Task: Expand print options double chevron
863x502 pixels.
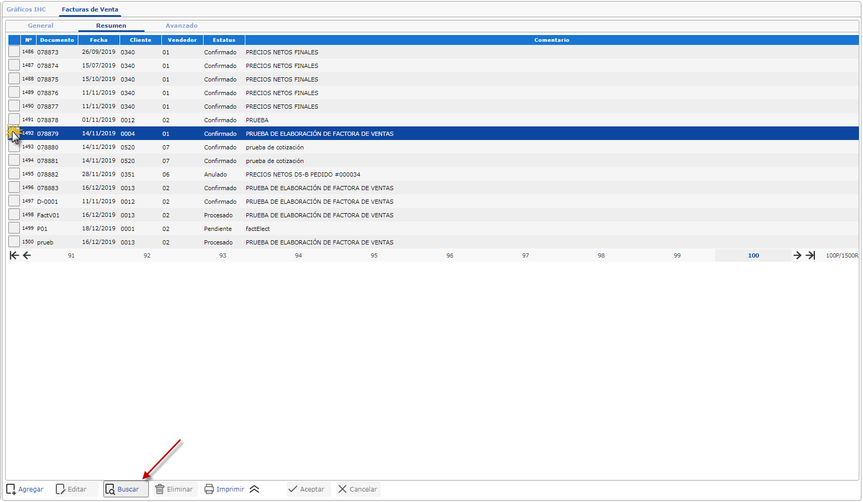Action: 254,489
